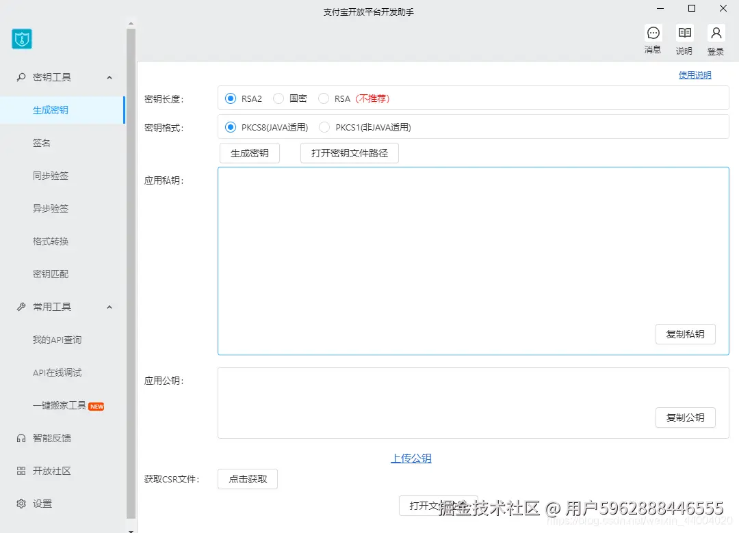The height and width of the screenshot is (533, 739).
Task: Collapse the 密钥工具 section
Action: pos(109,77)
